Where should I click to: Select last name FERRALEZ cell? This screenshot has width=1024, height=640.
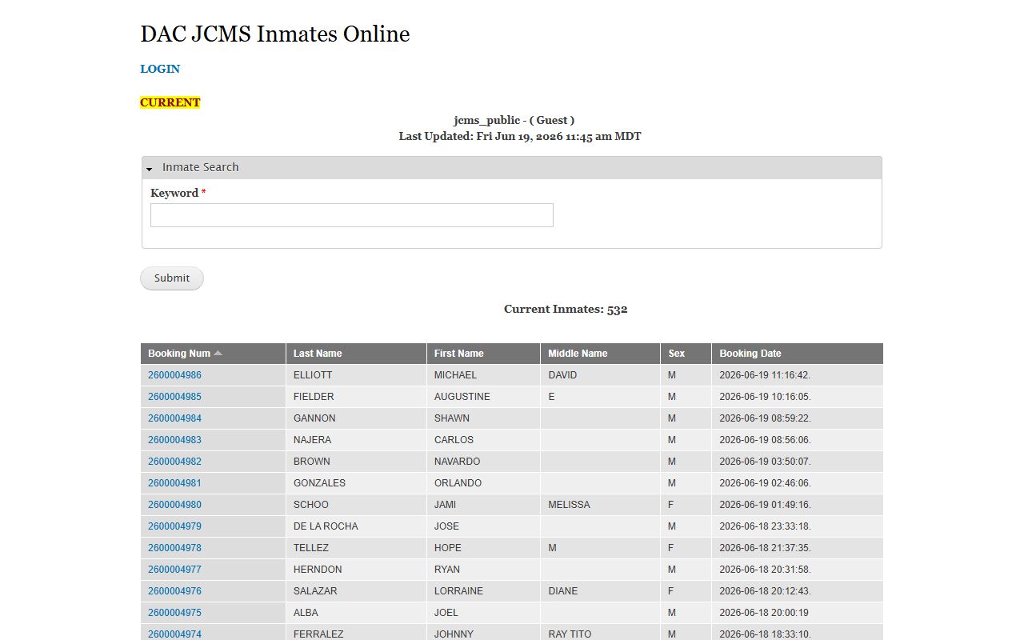point(356,632)
